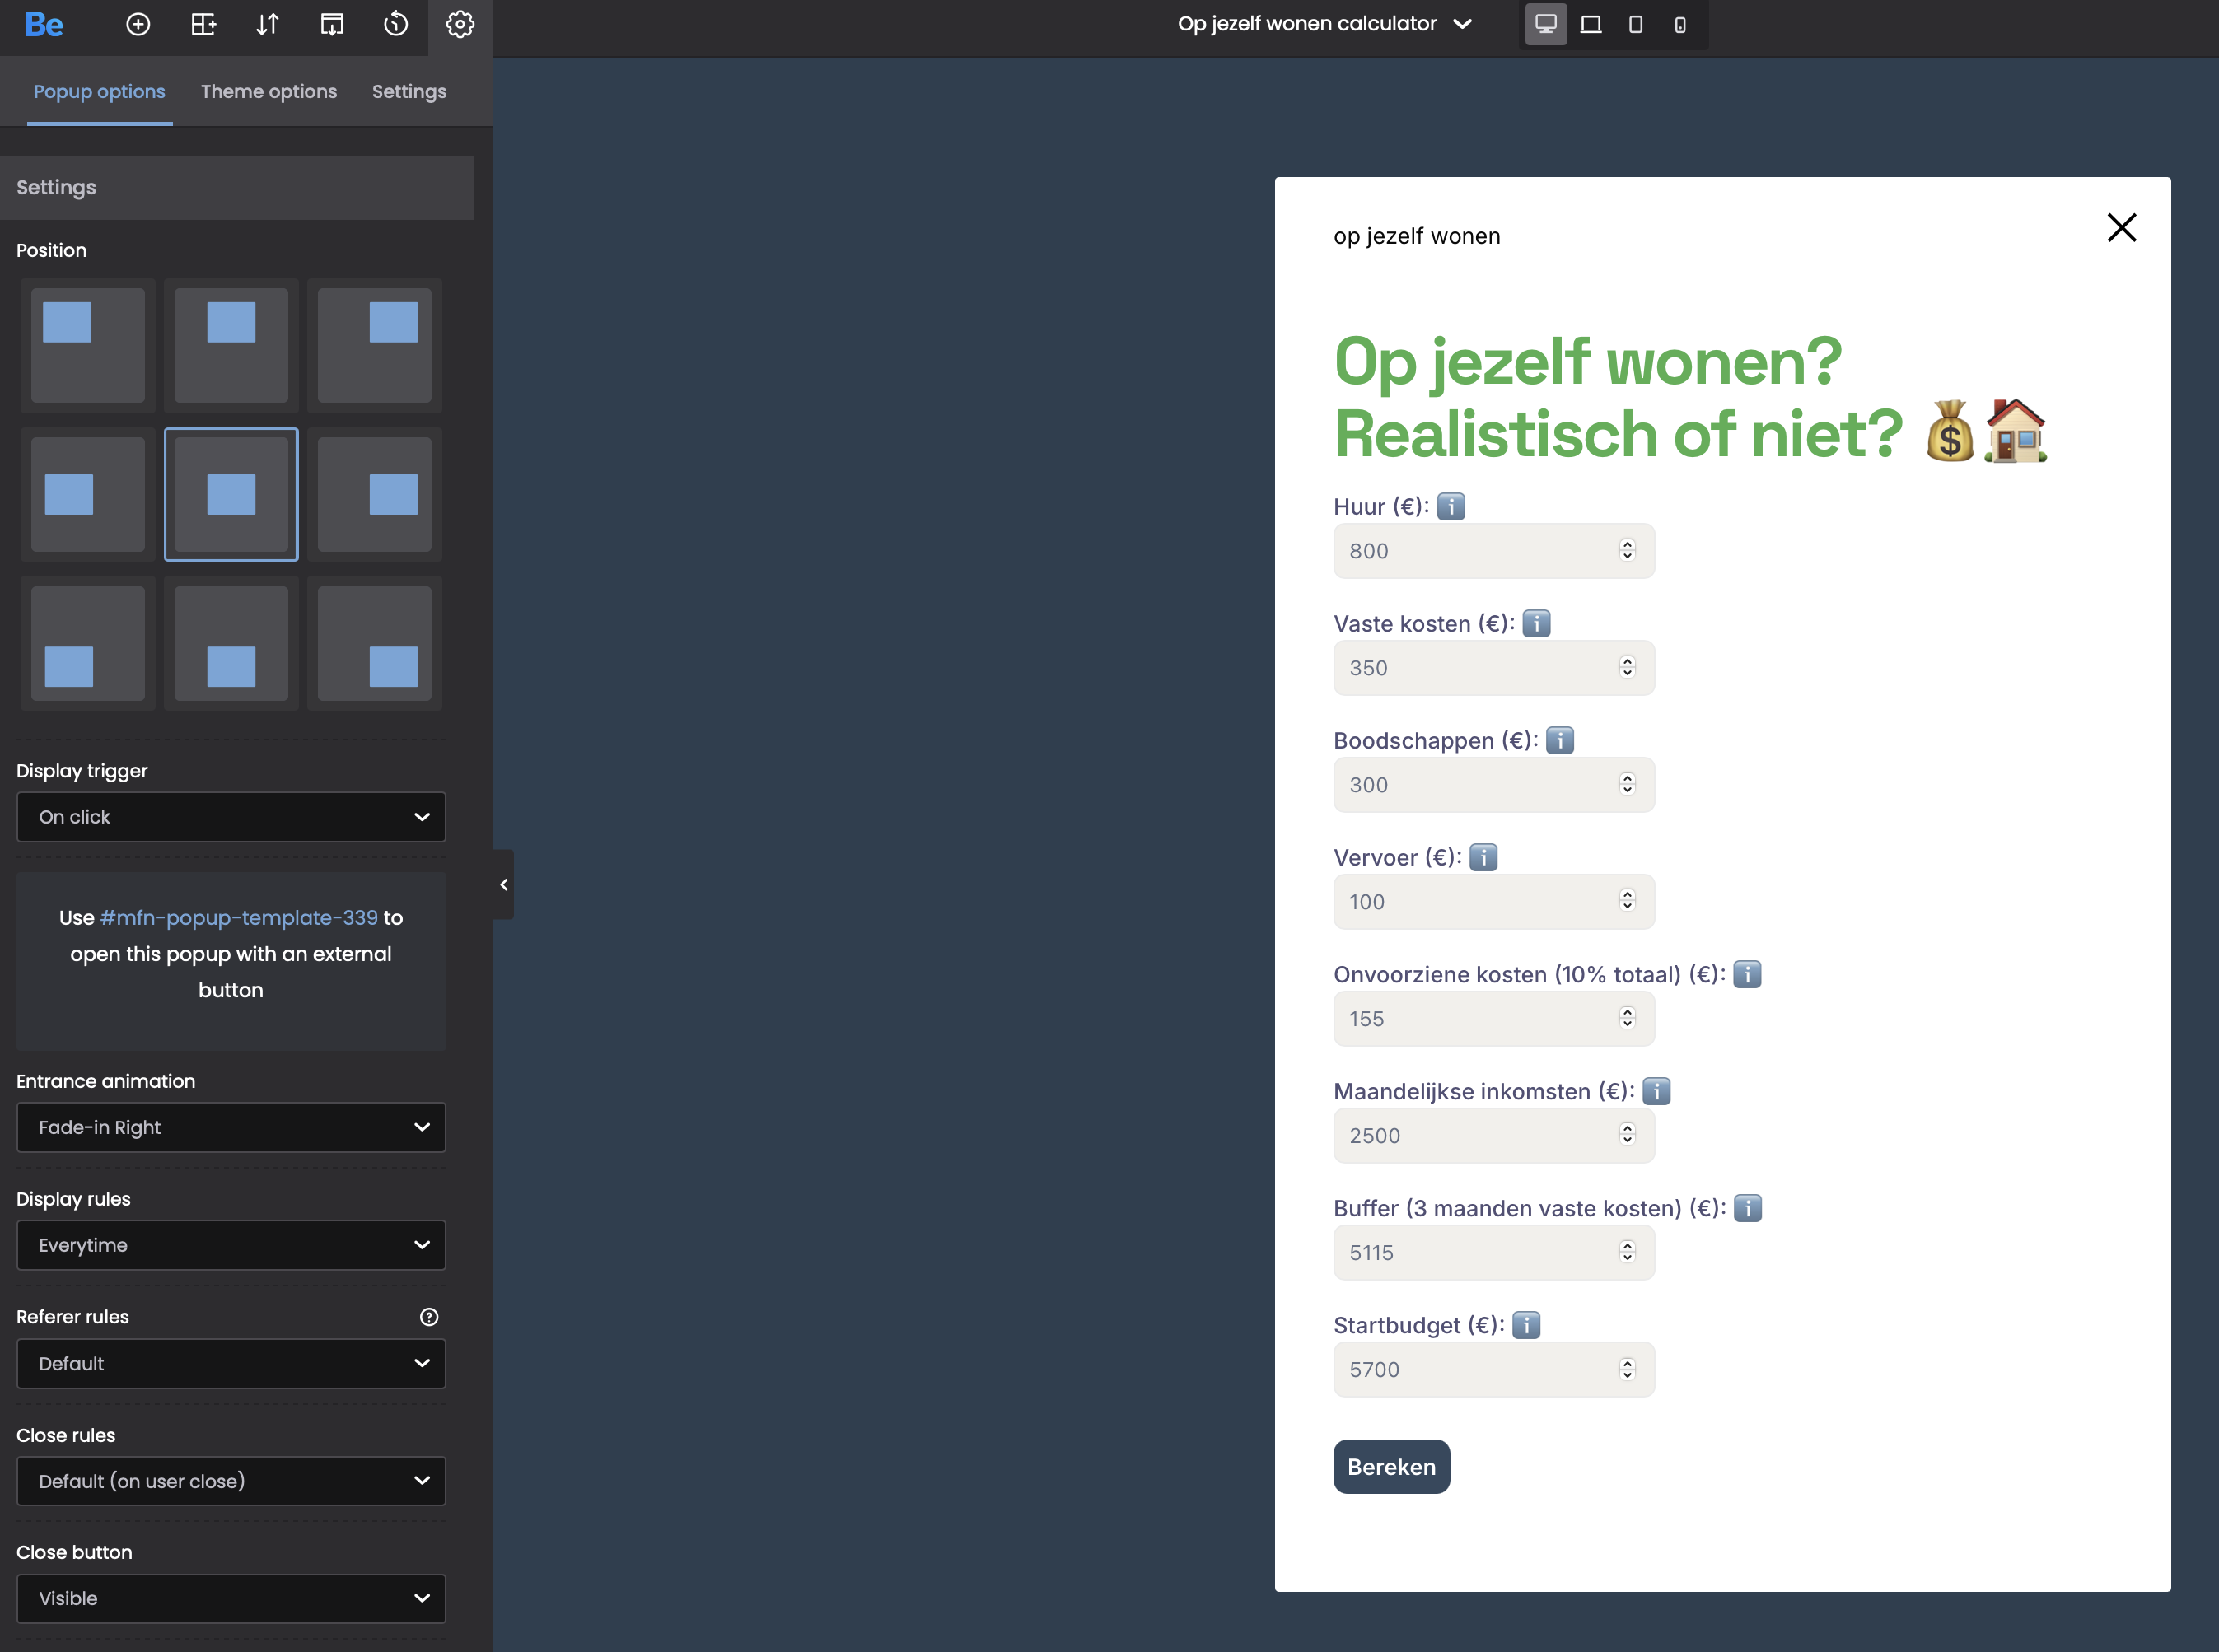
Task: Select center popup position
Action: 231,495
